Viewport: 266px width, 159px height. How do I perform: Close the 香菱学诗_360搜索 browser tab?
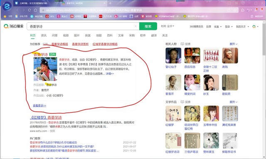click(104, 3)
